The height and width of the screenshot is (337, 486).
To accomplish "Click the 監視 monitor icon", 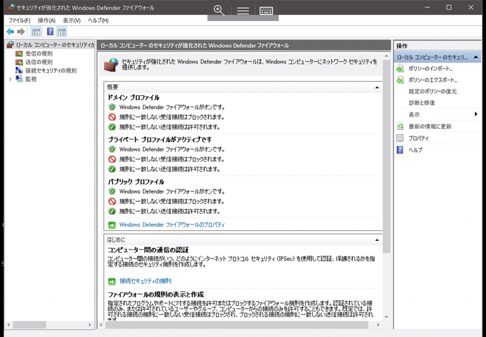I will (19, 79).
